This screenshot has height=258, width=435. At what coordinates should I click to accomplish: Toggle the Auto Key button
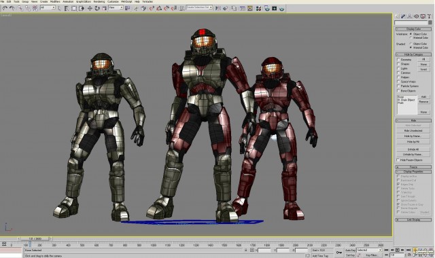click(x=350, y=251)
